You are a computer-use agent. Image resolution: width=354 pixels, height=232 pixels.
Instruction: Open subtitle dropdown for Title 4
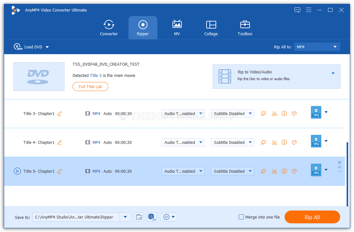tap(233, 142)
